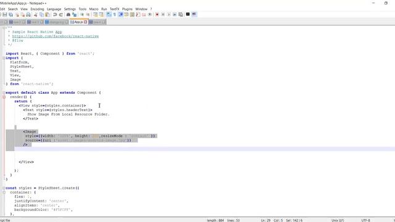The height and width of the screenshot is (222, 395).
Task: Click the line starting 'export default class App'
Action: click(53, 92)
